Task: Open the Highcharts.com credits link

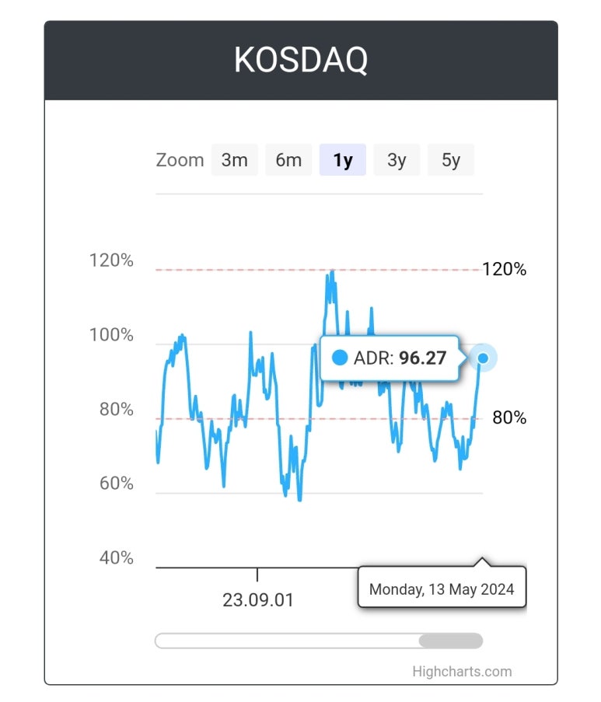Action: click(462, 672)
